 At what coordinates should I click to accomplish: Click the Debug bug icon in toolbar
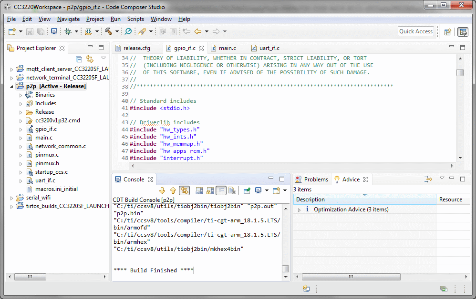(68, 31)
